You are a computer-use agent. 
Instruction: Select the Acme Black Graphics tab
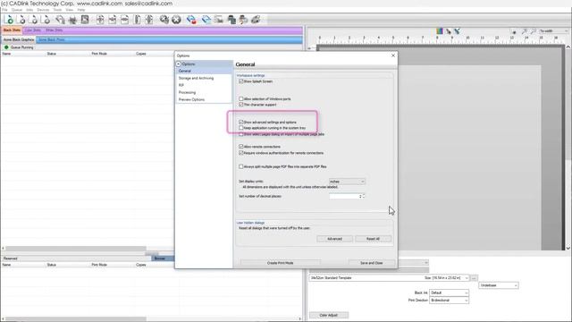19,39
